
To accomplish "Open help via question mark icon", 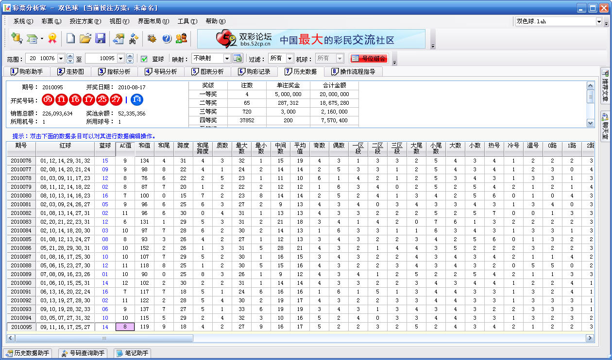I will (167, 39).
